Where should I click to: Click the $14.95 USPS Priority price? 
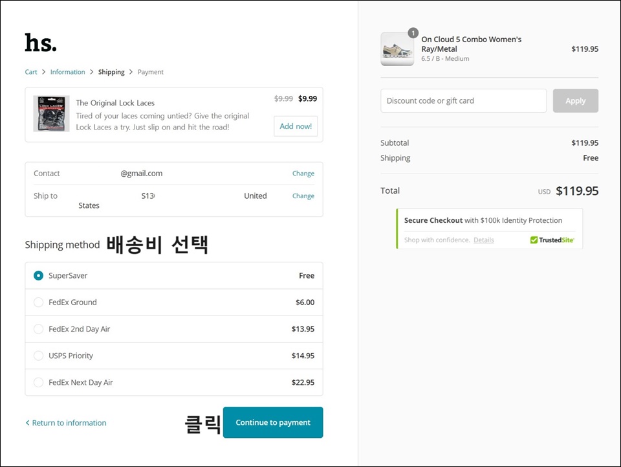[x=303, y=356]
